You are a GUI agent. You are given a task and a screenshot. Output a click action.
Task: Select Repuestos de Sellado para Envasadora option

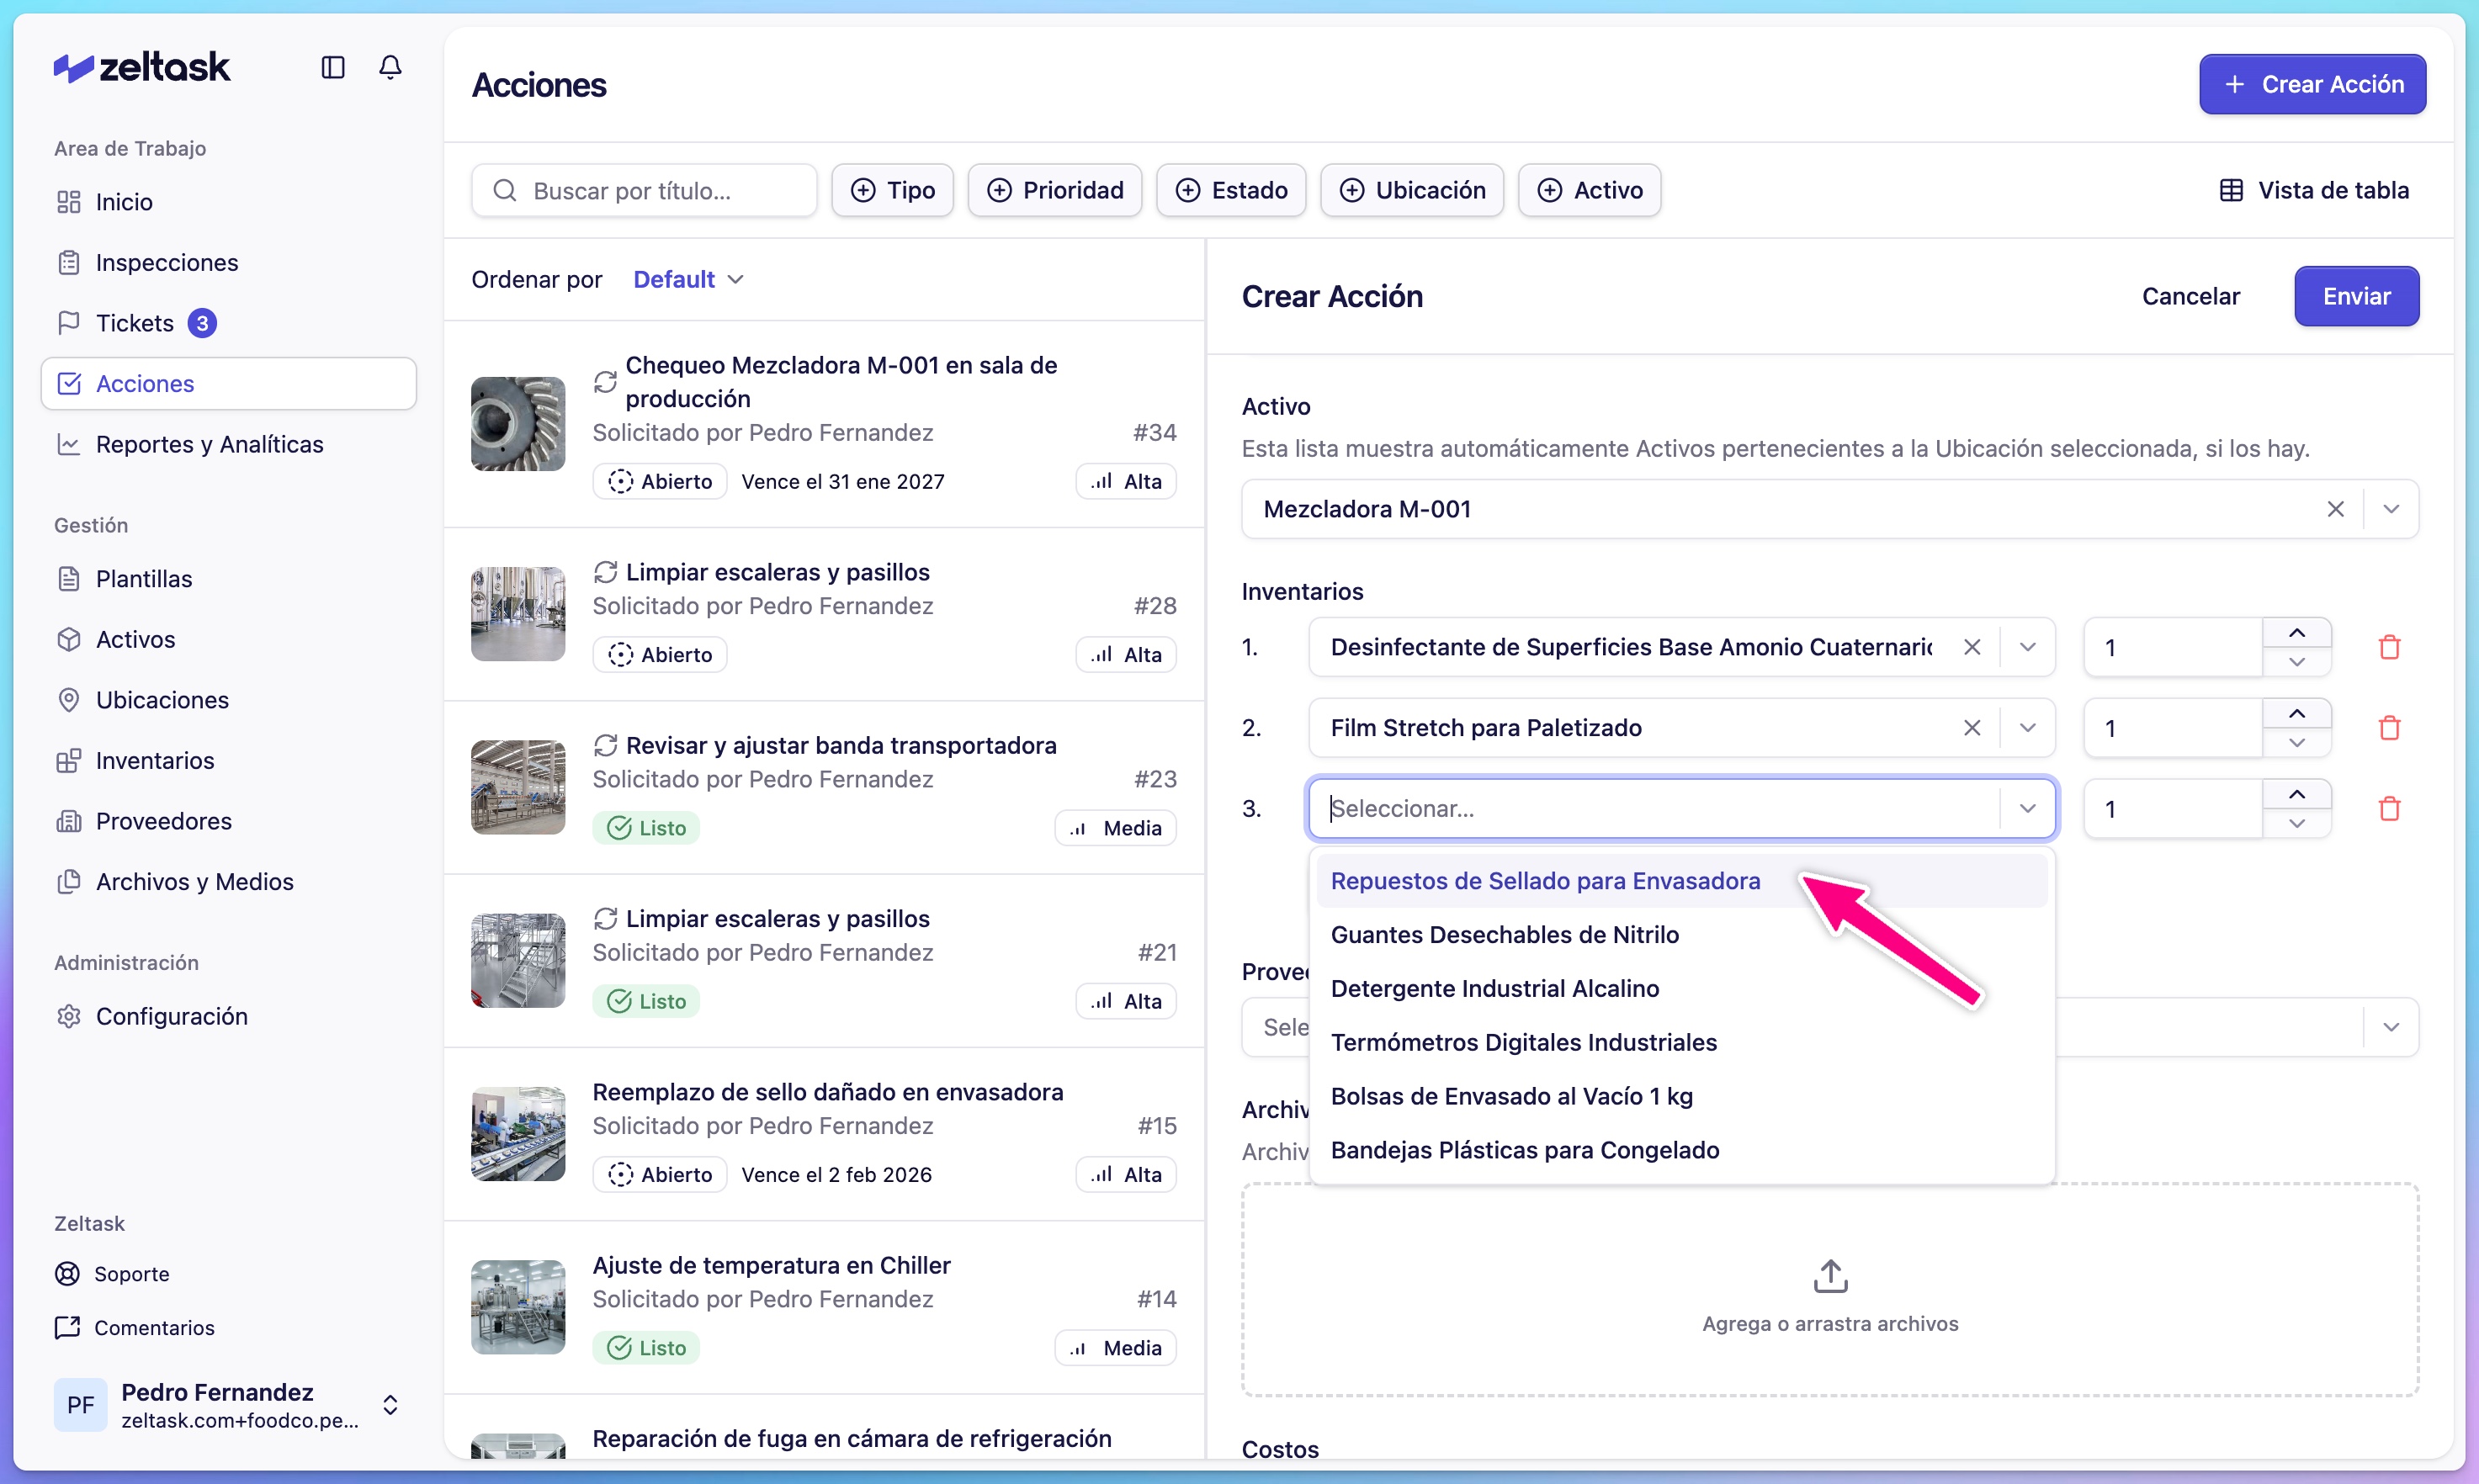pos(1682,881)
